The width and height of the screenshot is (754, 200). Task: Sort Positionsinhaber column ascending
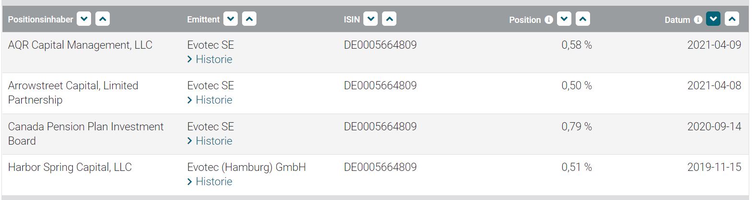(x=103, y=19)
